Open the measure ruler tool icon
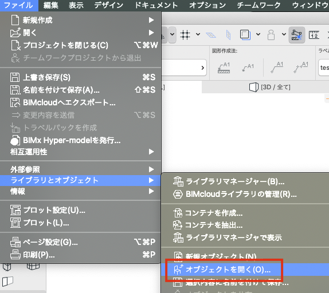This screenshot has height=293, width=329. [314, 35]
